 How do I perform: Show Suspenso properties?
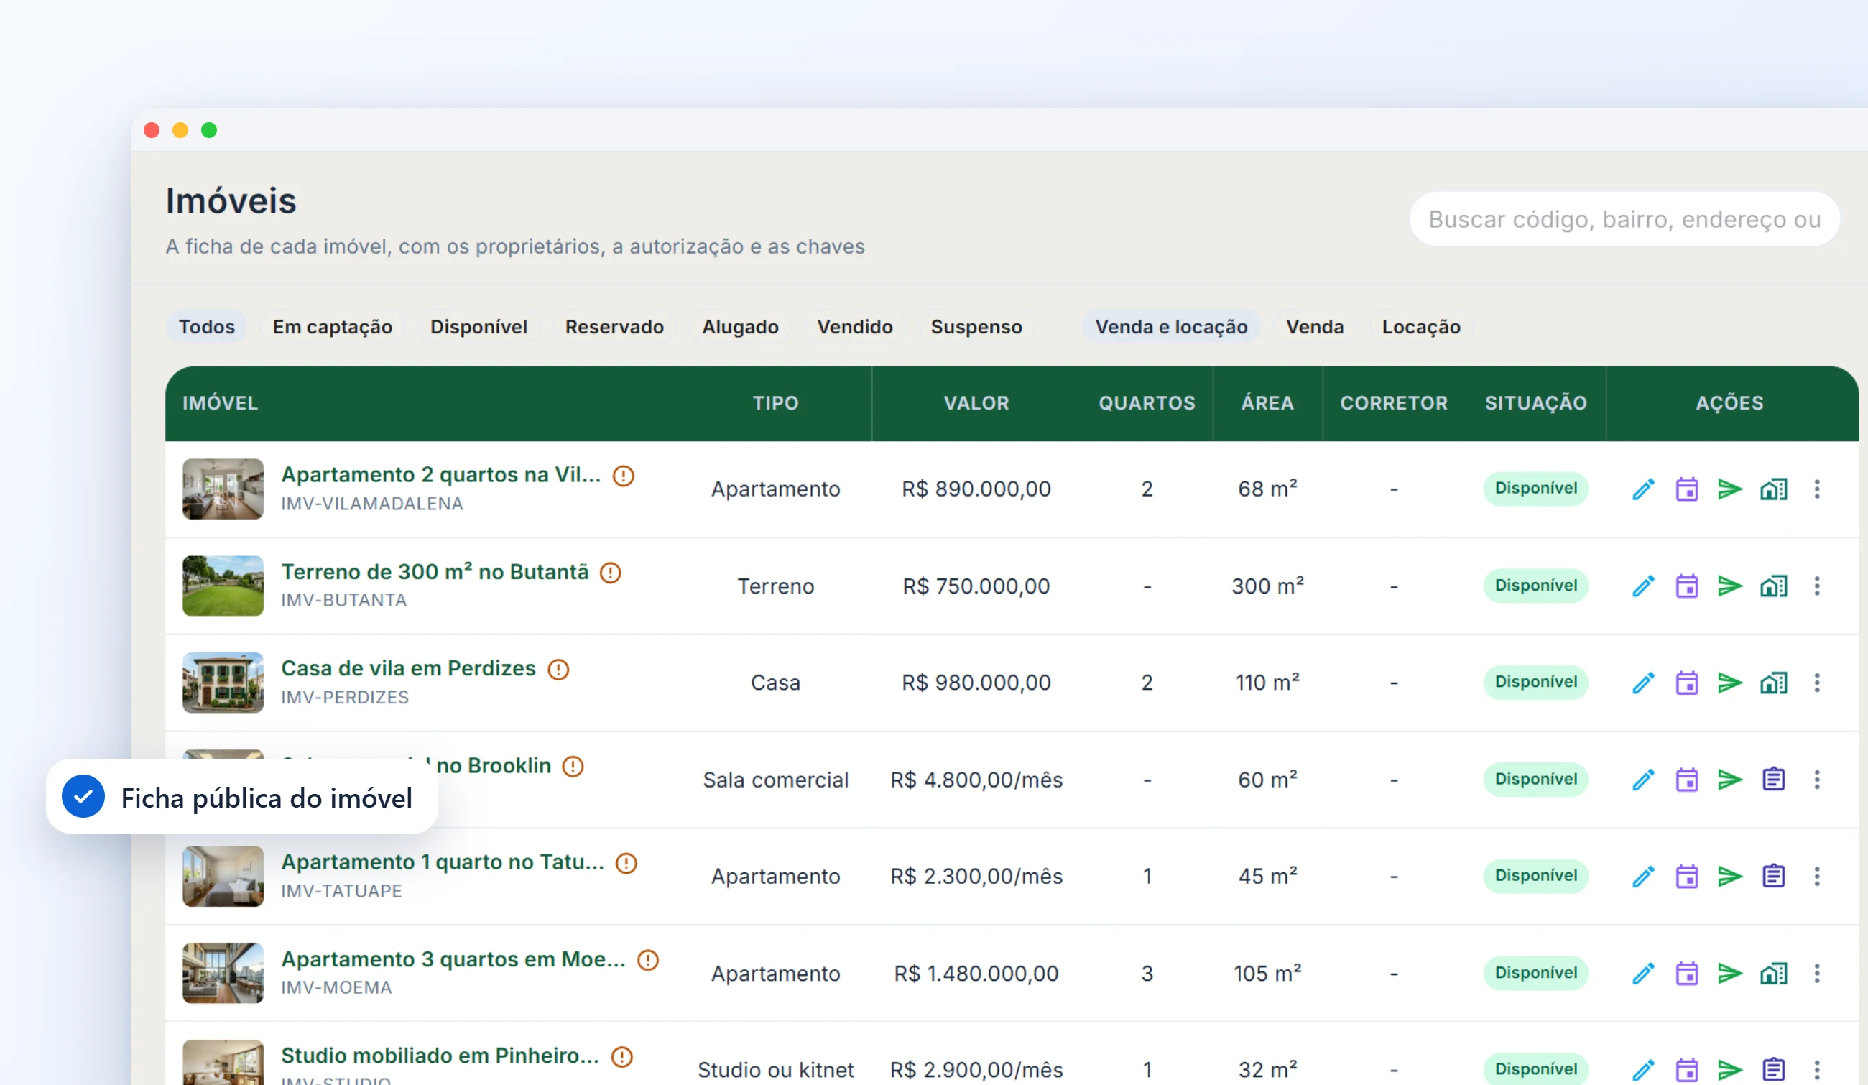tap(976, 327)
